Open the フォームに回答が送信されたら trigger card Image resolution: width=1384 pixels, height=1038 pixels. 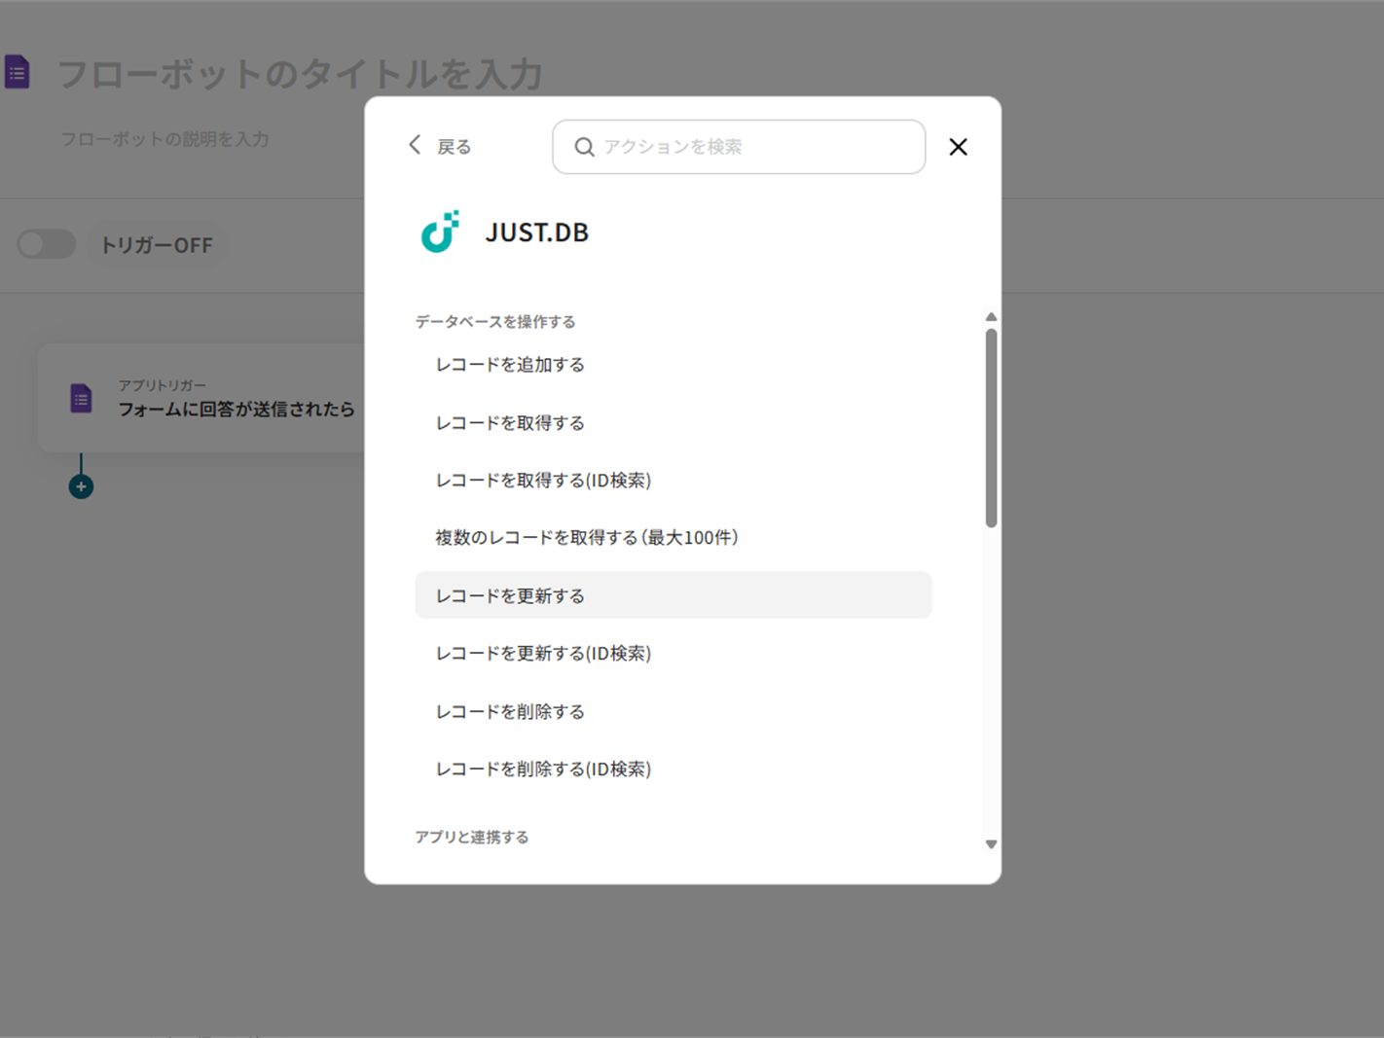(236, 399)
